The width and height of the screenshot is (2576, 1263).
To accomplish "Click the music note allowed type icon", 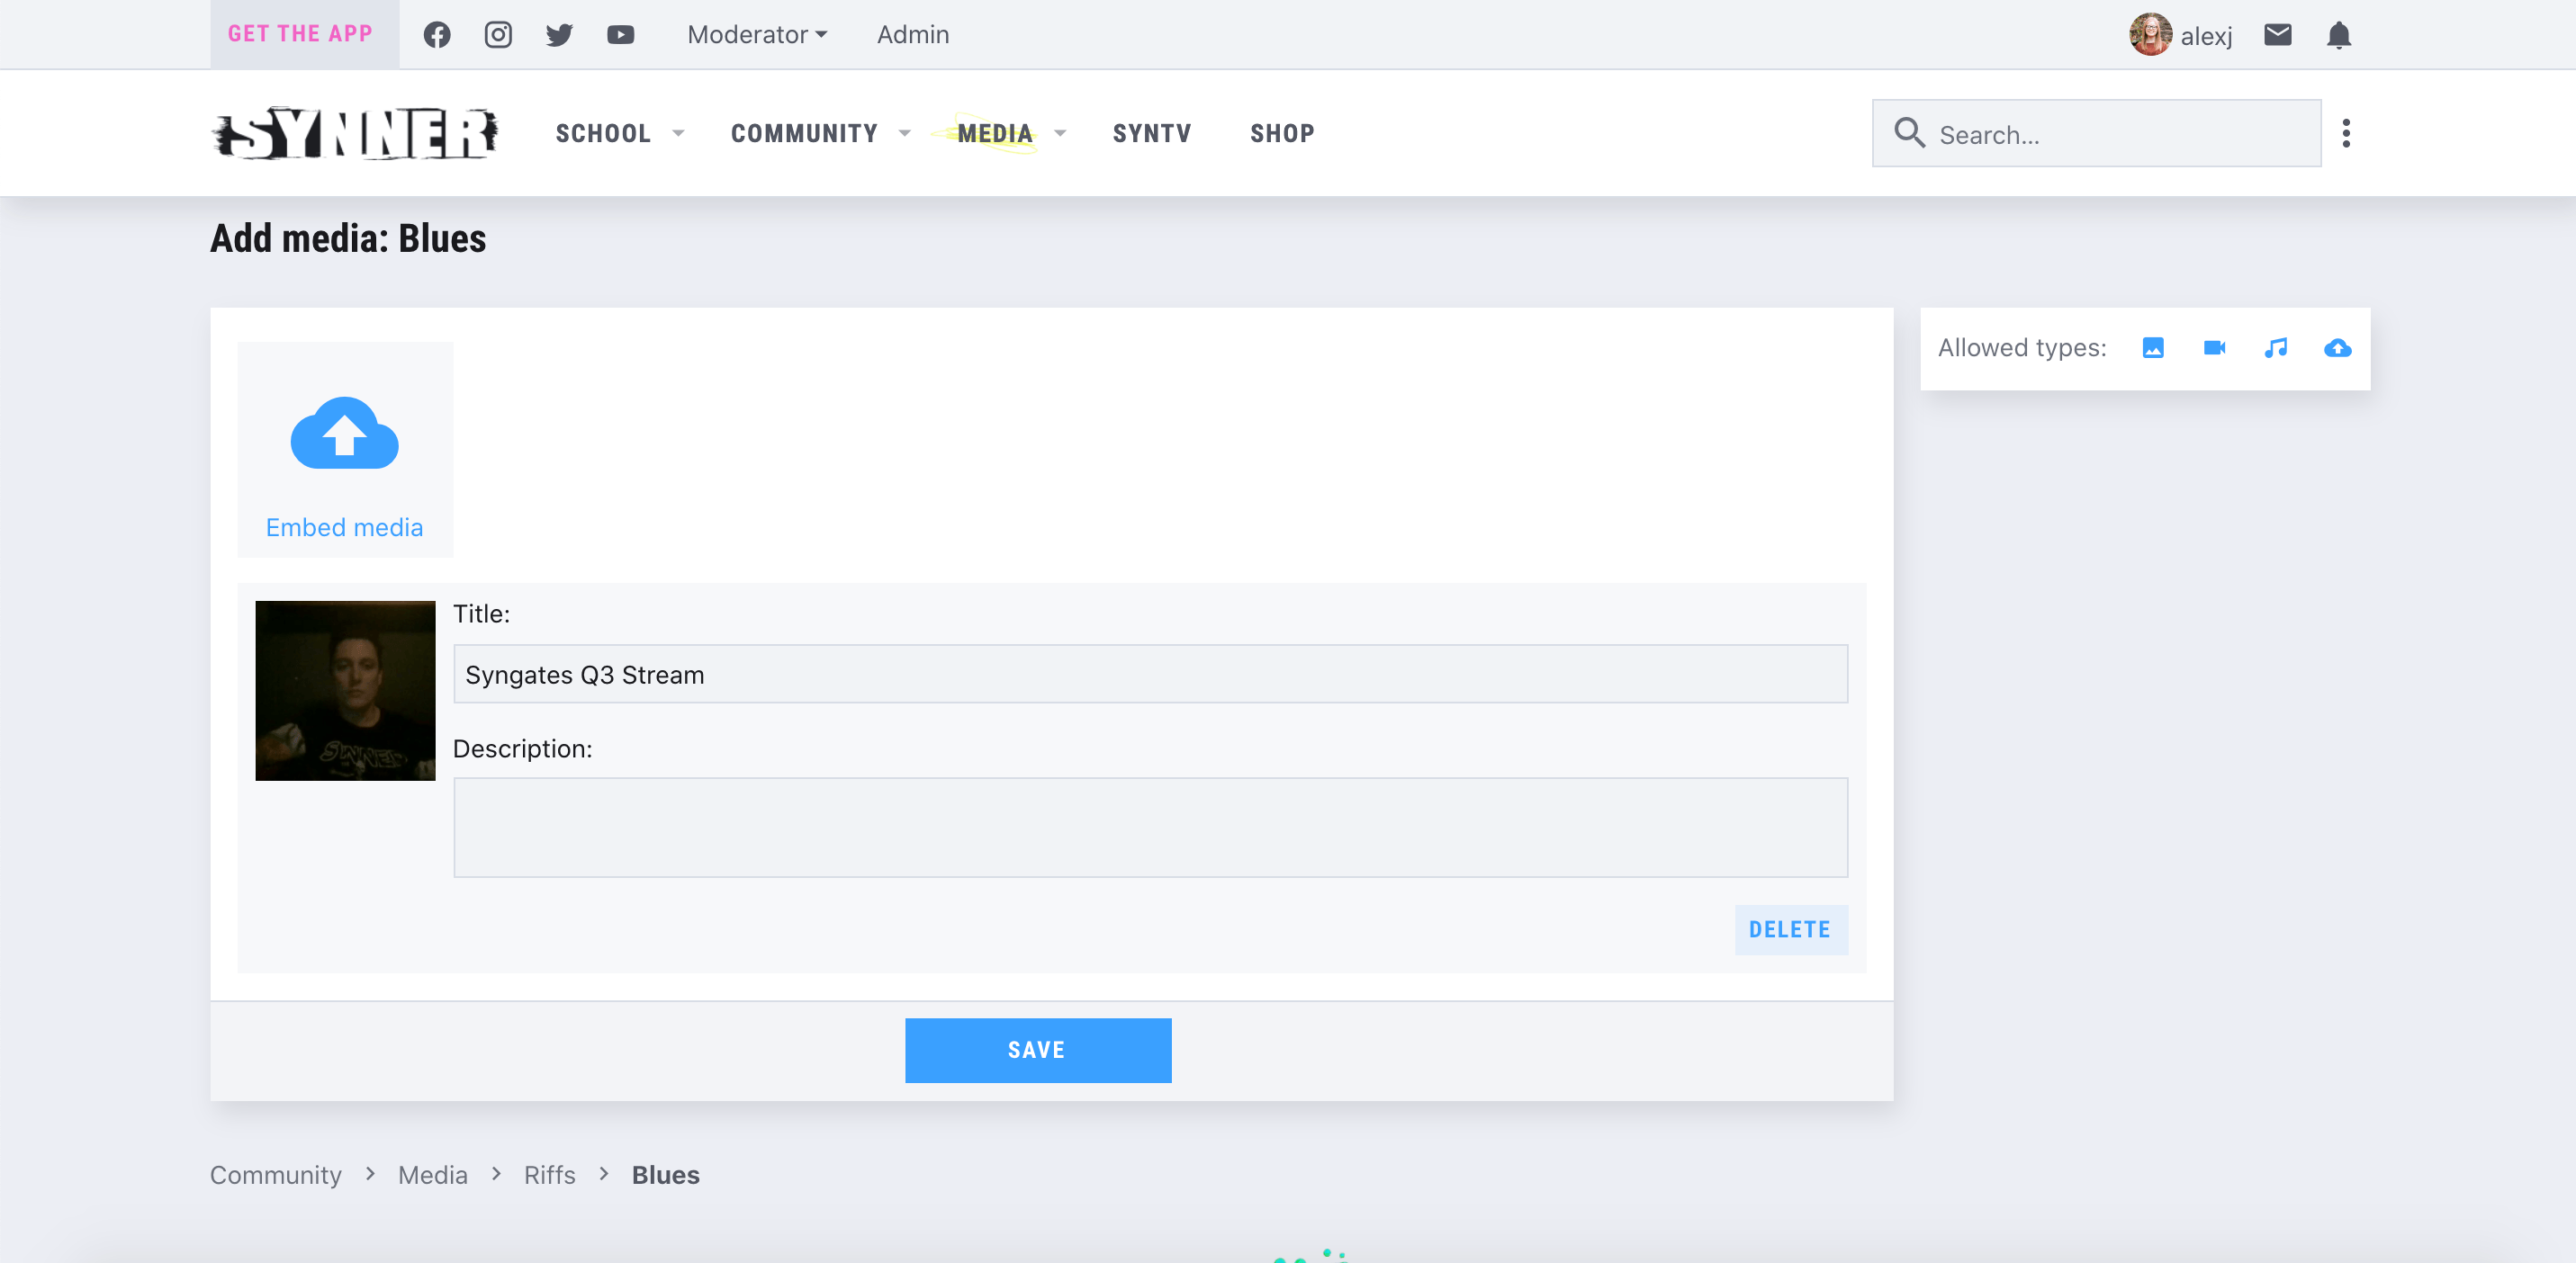I will click(2275, 348).
